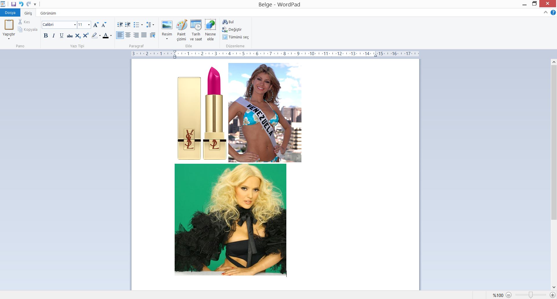Click the zoom slider handle

point(531,295)
